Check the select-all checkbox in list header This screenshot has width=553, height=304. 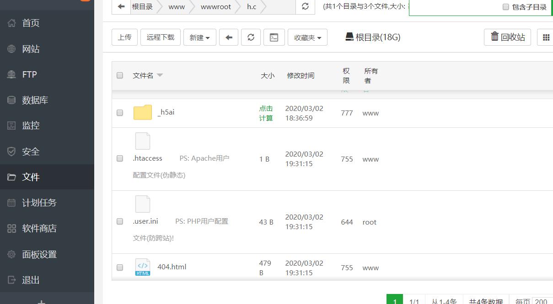coord(119,75)
